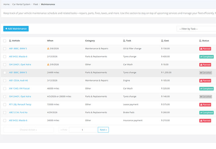Screen dimensions: 216x149
Task: Open OA124431 Opel Astra link in 4/3/2026 row
Action: coord(20,96)
